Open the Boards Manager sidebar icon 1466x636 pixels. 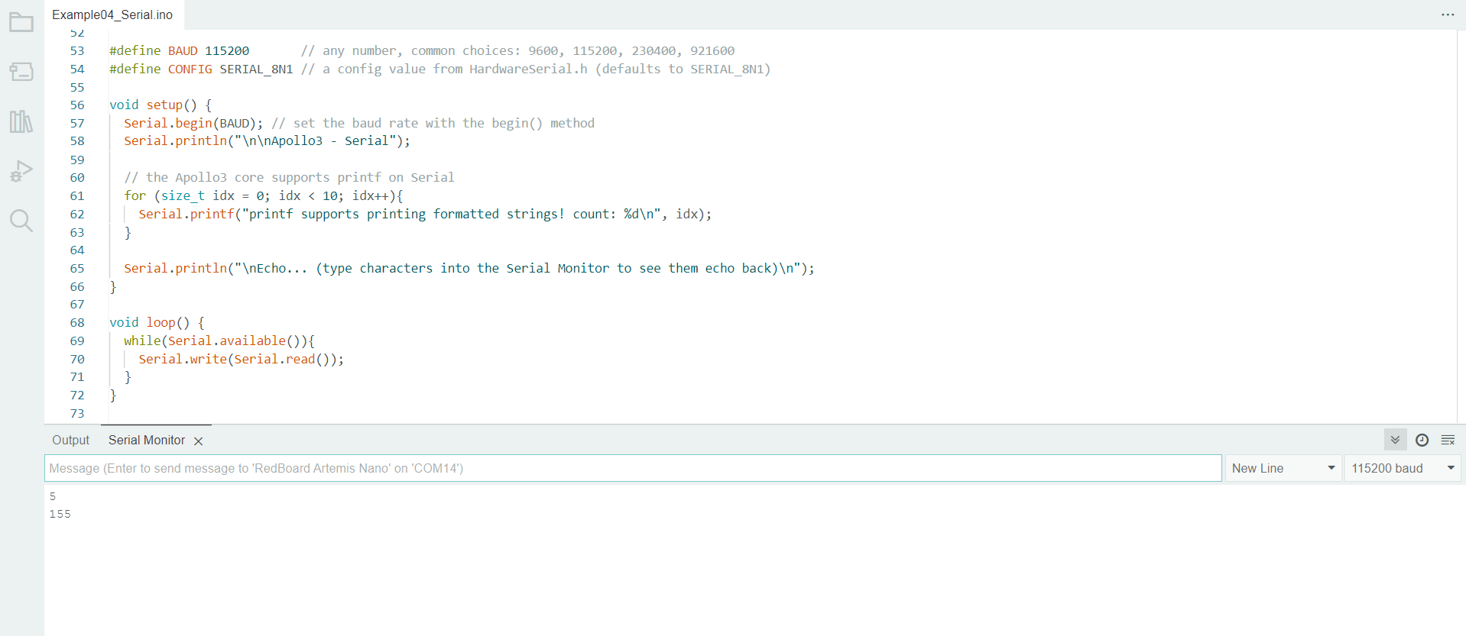pyautogui.click(x=21, y=72)
